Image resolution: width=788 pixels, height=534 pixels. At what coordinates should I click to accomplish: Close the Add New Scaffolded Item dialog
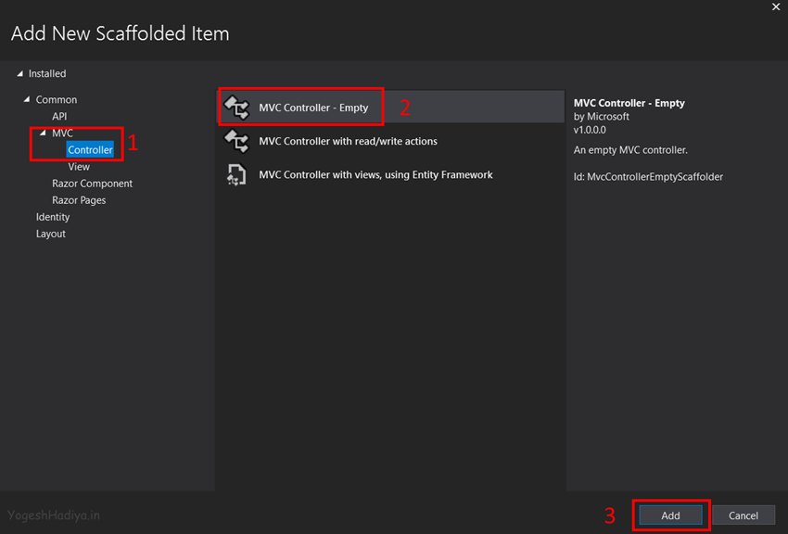click(776, 6)
